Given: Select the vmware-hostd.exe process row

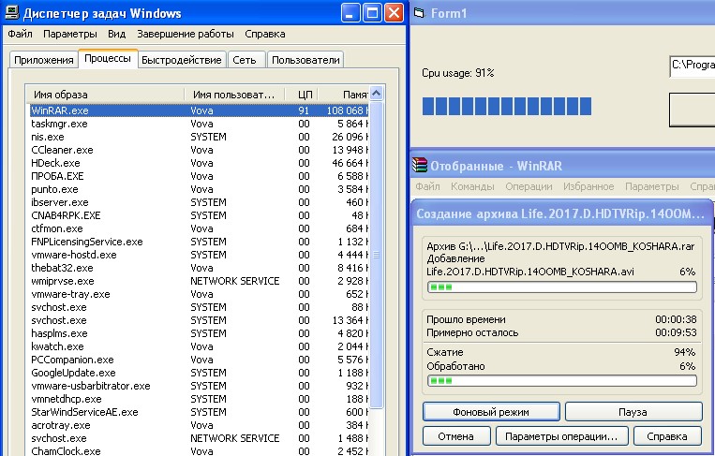Looking at the screenshot, I should [x=199, y=255].
